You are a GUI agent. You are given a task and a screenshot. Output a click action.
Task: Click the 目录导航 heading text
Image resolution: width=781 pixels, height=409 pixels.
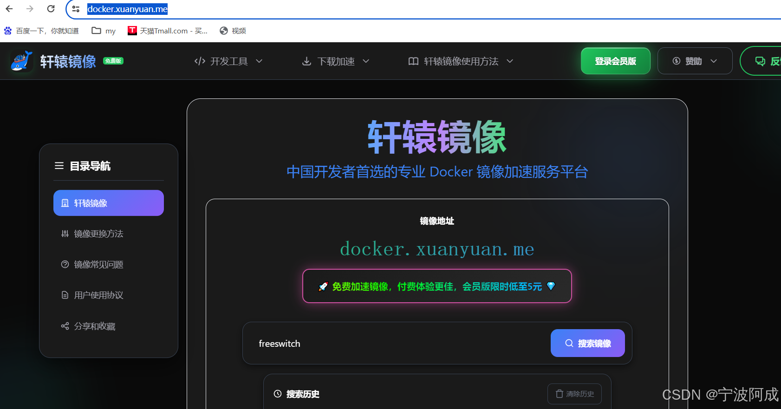pyautogui.click(x=90, y=166)
